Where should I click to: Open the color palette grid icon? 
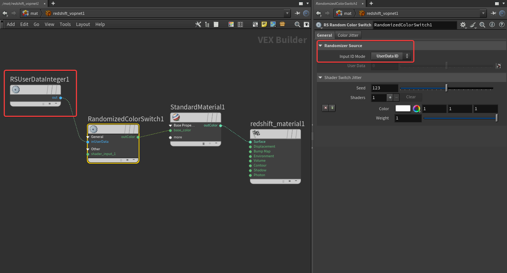coord(231,24)
